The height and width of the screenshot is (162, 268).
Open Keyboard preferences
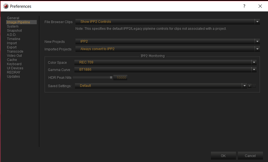pos(14,64)
